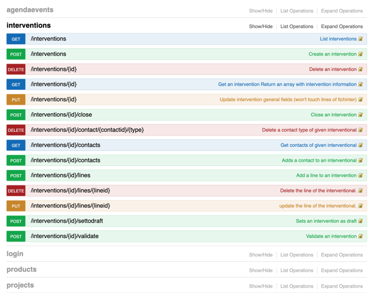Click 'Sets an intervention as draft' link
Screen dimensions: 372x293
(x=326, y=221)
